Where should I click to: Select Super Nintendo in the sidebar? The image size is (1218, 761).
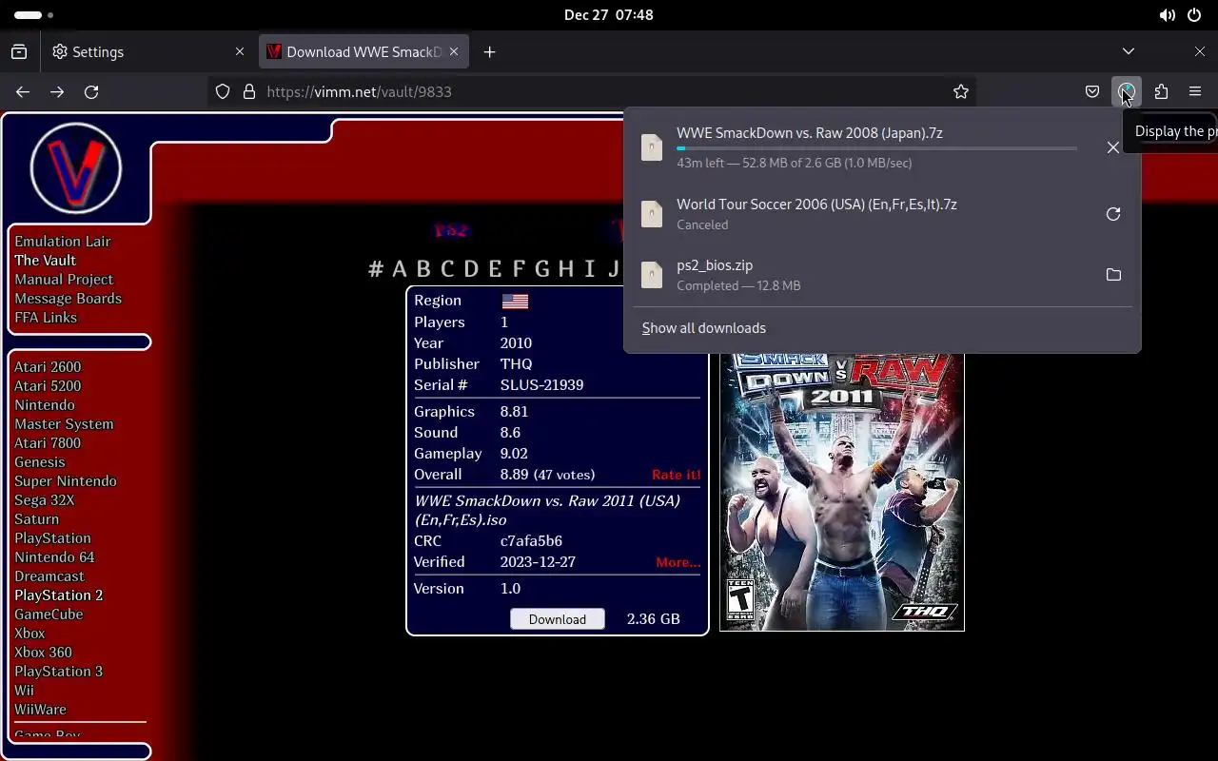66,481
